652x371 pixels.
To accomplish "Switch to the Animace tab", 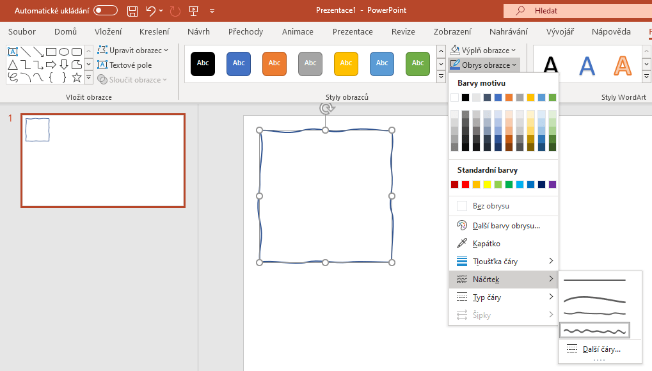I will point(298,32).
